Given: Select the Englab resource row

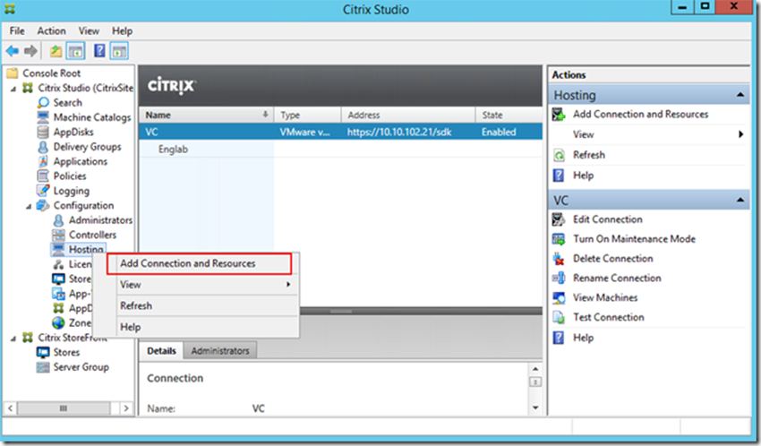Looking at the screenshot, I should coord(173,150).
